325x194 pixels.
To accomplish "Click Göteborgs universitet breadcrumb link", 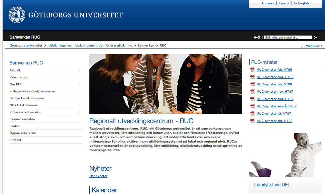I will [26, 46].
